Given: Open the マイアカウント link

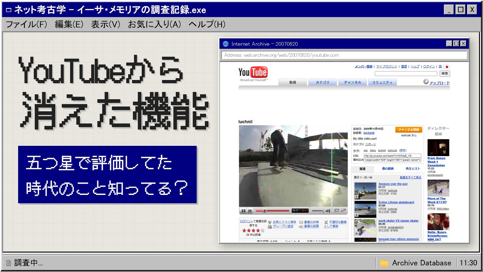Looking at the screenshot, I should click(x=387, y=66).
